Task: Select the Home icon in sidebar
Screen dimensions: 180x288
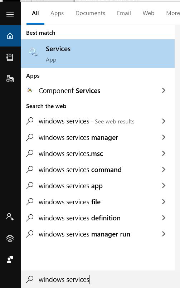Action: (x=10, y=36)
